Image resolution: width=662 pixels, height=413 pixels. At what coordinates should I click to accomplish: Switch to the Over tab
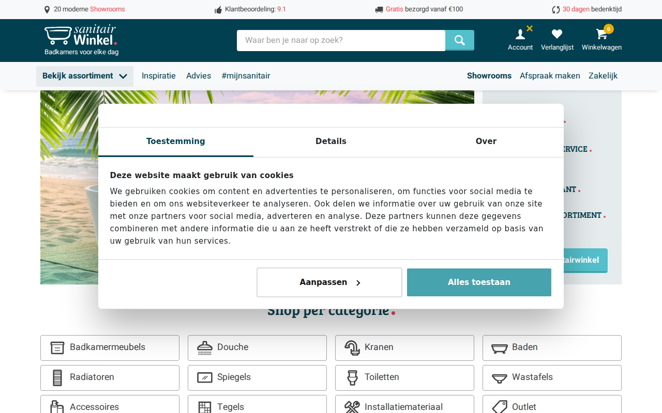click(486, 141)
